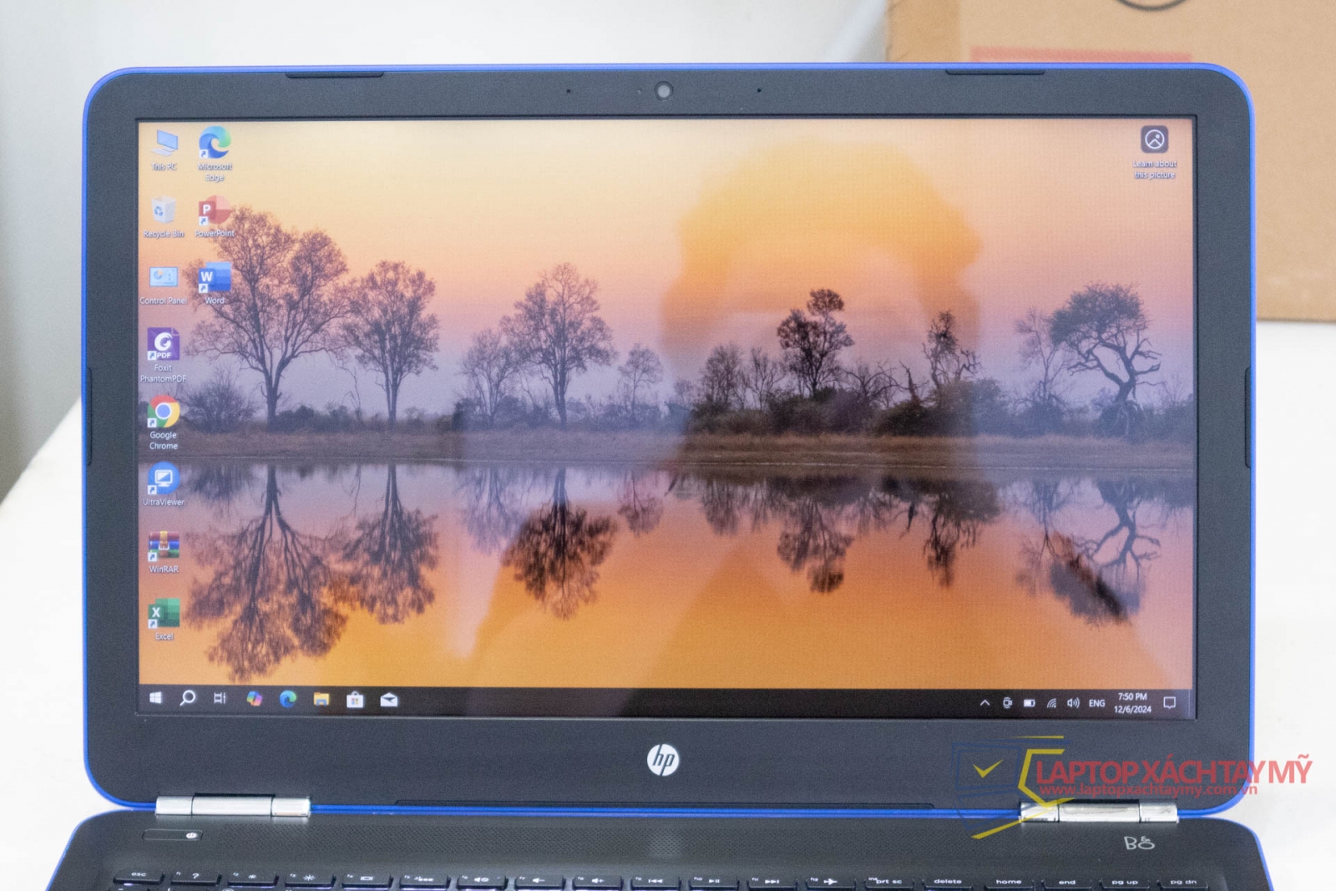1336x891 pixels.
Task: Open the volume control in tray
Action: (1073, 703)
